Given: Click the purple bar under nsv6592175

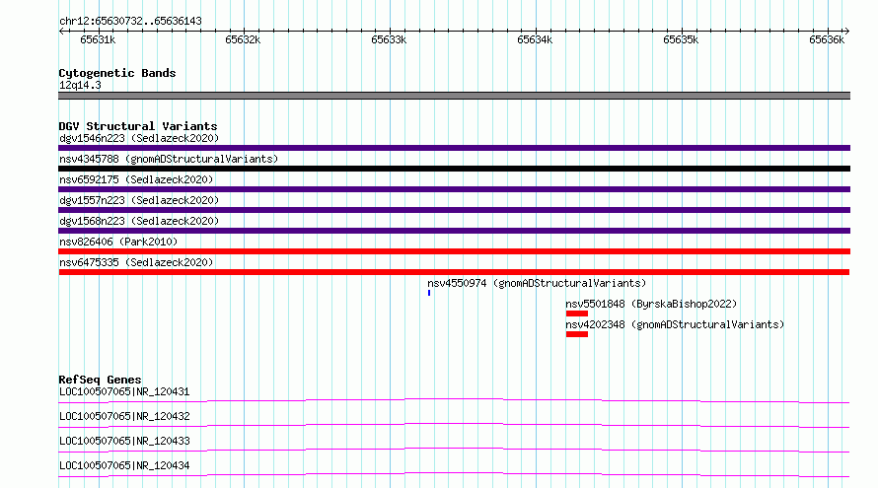Looking at the screenshot, I should pos(454,189).
